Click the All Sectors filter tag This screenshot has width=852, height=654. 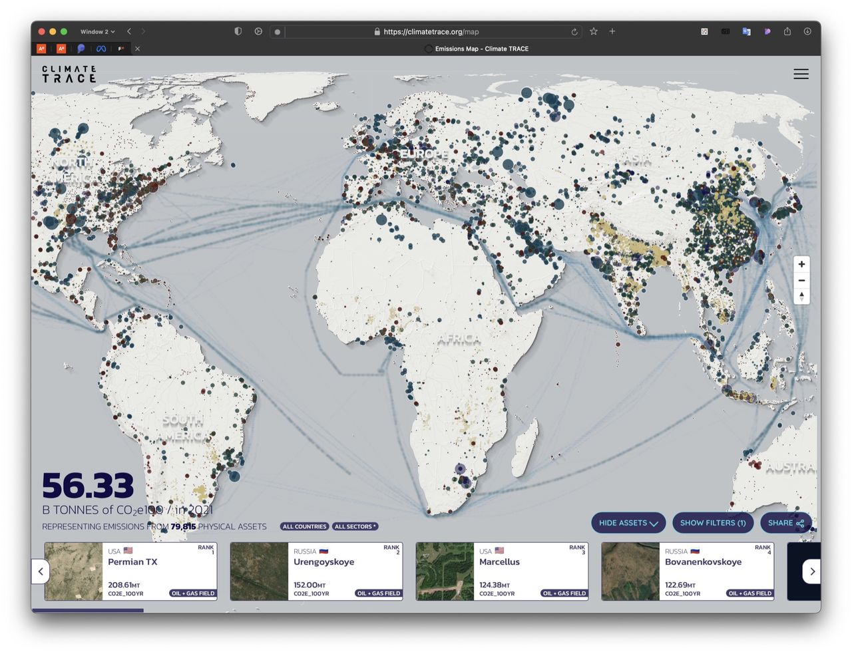[355, 526]
